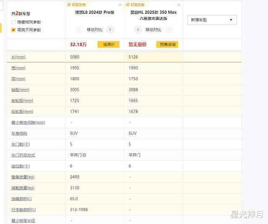Click the 预售咨询 button for 昊铂HL
The height and width of the screenshot is (224, 268).
click(x=167, y=45)
